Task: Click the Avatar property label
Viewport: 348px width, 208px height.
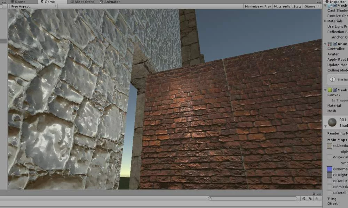Action: tap(333, 54)
